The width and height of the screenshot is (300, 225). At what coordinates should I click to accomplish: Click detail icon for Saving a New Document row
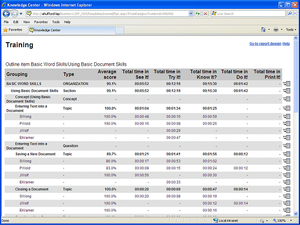tap(287, 154)
